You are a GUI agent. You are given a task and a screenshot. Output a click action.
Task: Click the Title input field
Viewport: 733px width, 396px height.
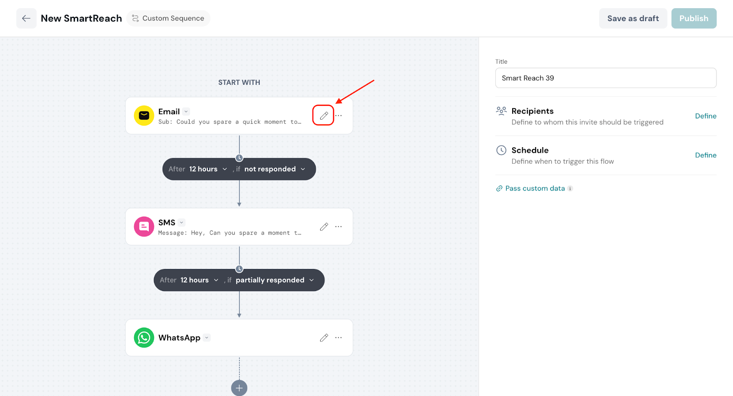click(606, 78)
